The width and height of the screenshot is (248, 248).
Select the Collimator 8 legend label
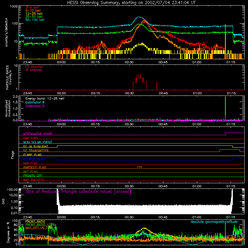tap(35, 102)
